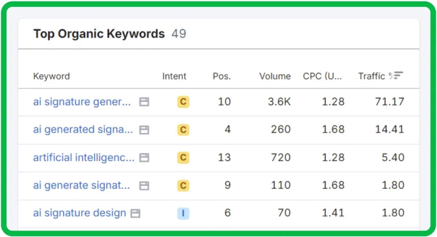
Task: Open SERP icon beside 'ai generated signa...' keyword
Action: [144, 130]
